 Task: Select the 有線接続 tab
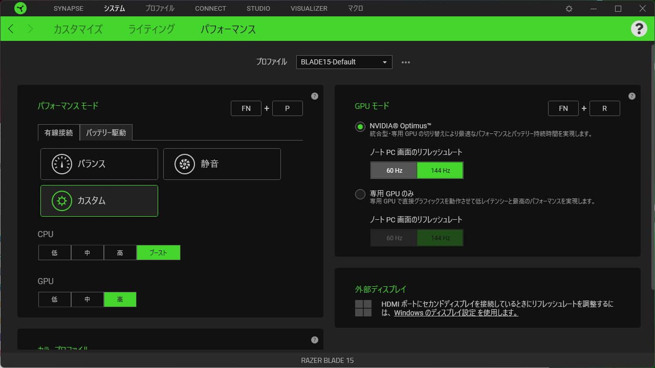pyautogui.click(x=59, y=132)
